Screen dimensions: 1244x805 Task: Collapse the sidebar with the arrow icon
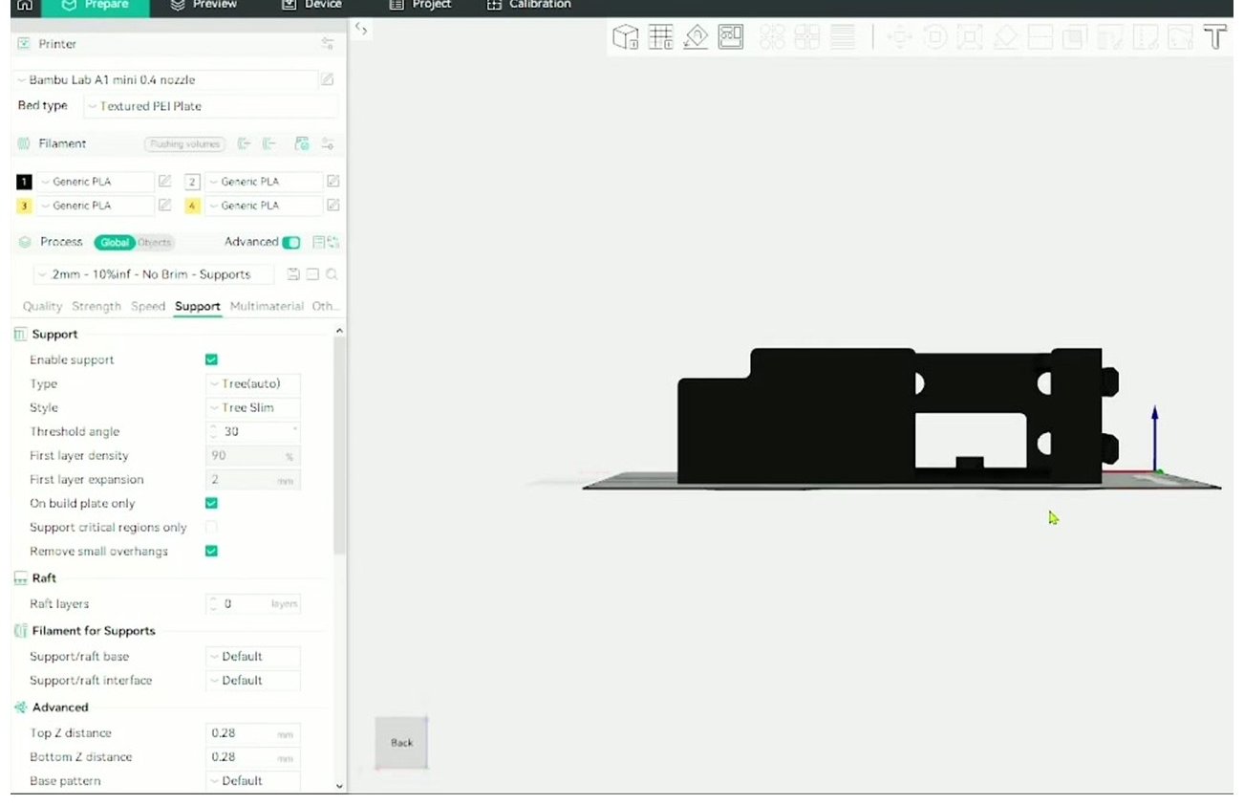[360, 29]
